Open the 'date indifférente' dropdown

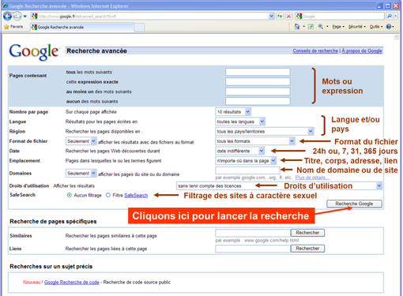(x=239, y=151)
